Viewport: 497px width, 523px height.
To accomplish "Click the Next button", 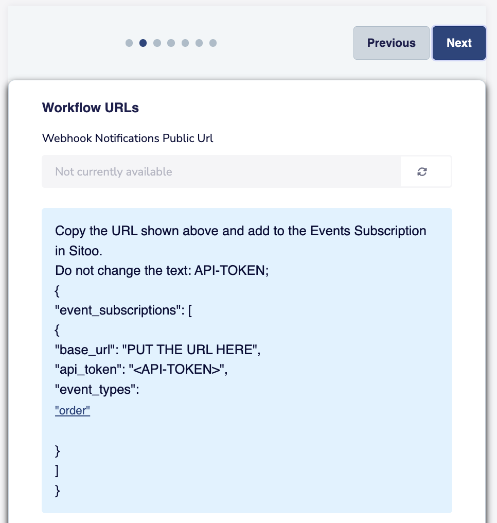I will coord(459,43).
